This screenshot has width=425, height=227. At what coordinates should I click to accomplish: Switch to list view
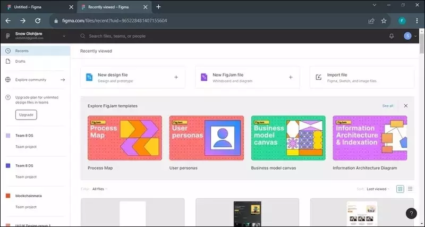(410, 189)
